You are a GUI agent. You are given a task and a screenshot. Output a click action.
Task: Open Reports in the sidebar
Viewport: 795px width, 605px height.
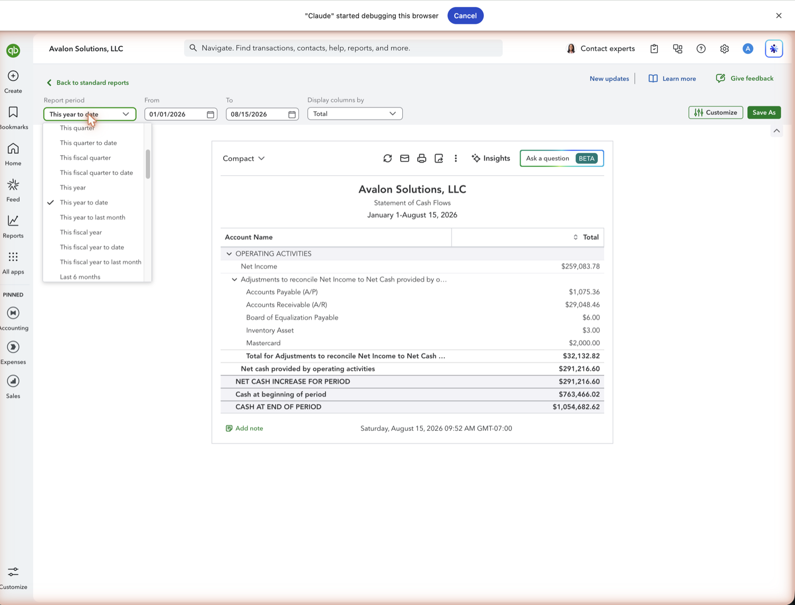click(13, 221)
